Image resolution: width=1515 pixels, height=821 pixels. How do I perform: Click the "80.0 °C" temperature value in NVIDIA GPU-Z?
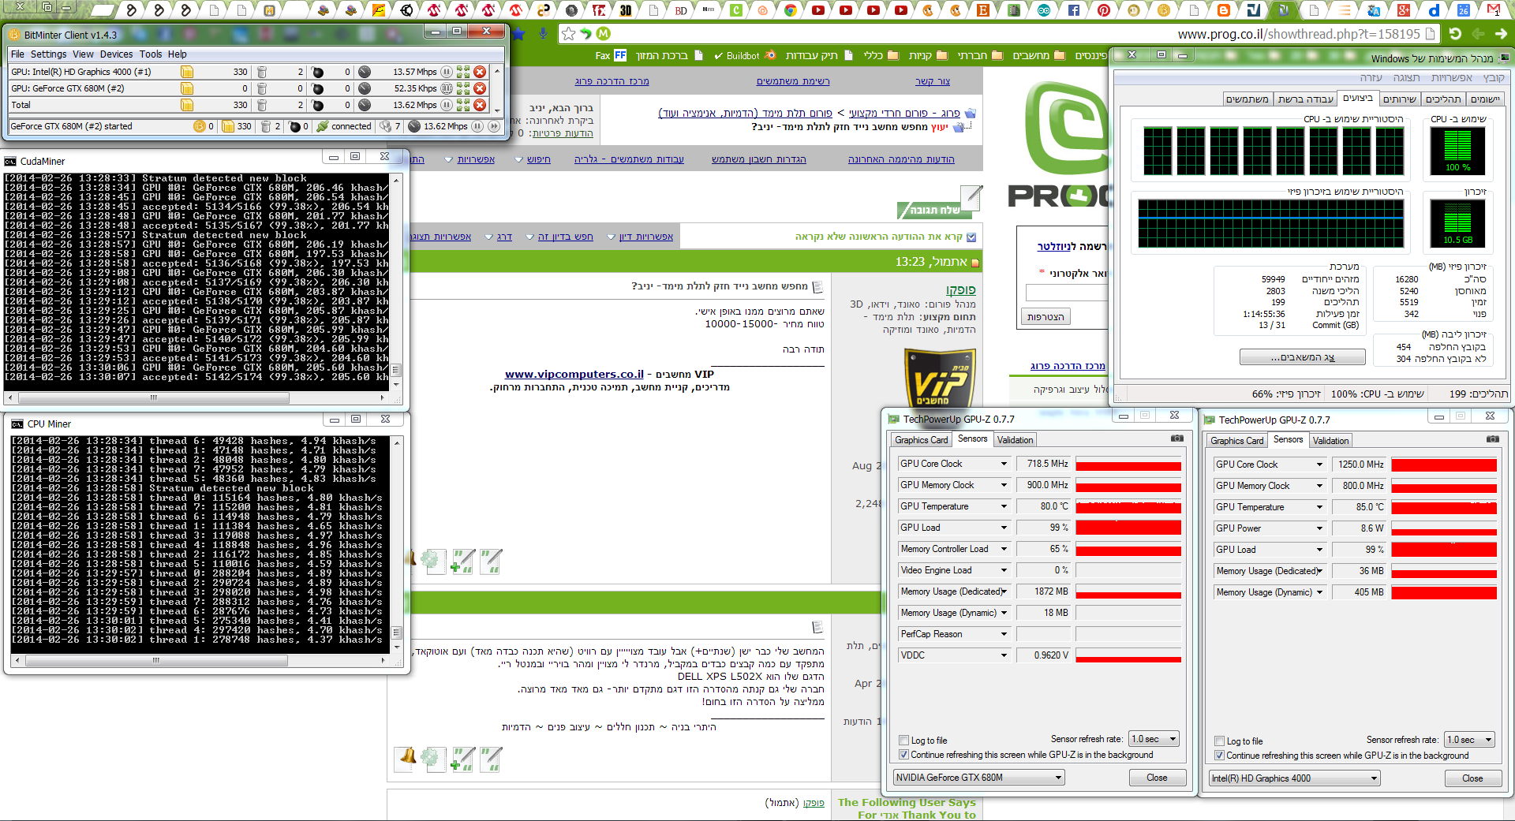(x=1054, y=506)
